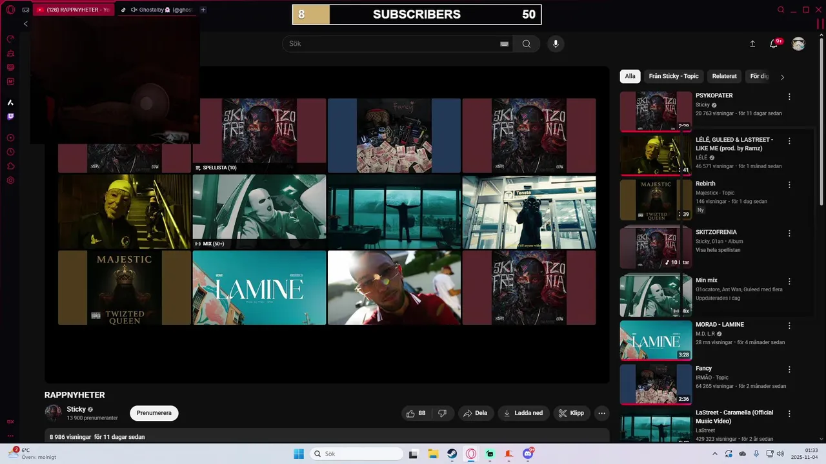Screen dimensions: 826x464
Task: Switch to Ghostalby TikTok tab
Action: point(157,10)
